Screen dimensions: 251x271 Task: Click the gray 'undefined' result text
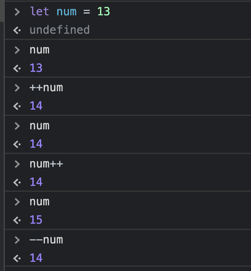pos(60,30)
